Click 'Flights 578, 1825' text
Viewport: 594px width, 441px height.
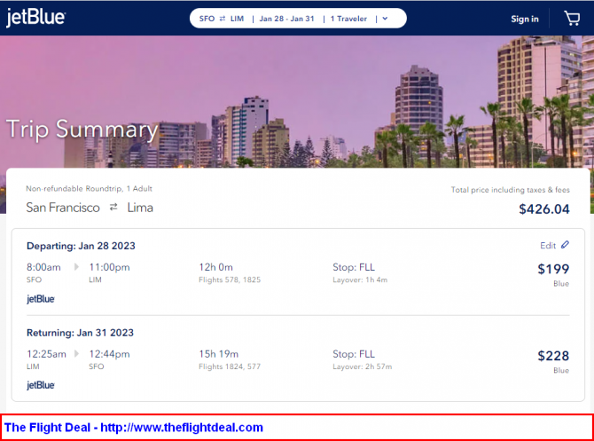point(230,280)
